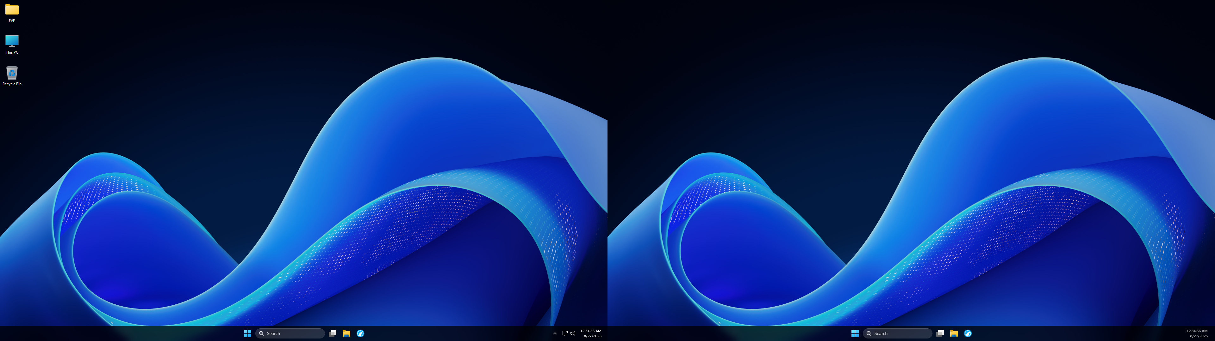Open Start menu on the left monitor's taskbar

247,333
